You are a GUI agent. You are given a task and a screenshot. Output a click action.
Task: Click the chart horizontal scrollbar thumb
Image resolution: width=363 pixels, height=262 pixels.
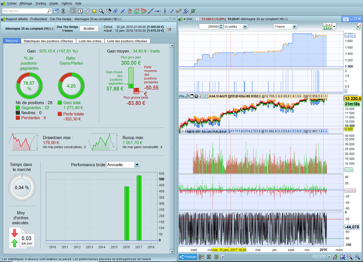[x=319, y=257]
